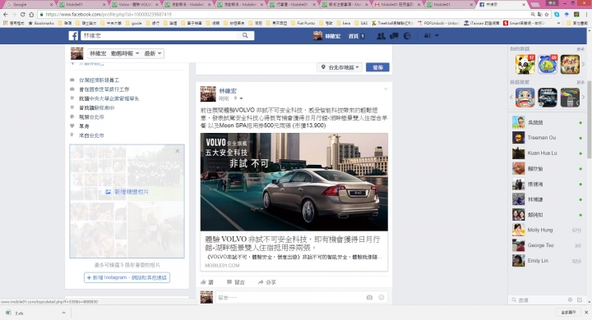Close the featured photos panel
Viewport: 592px width, 320px height.
(x=178, y=151)
